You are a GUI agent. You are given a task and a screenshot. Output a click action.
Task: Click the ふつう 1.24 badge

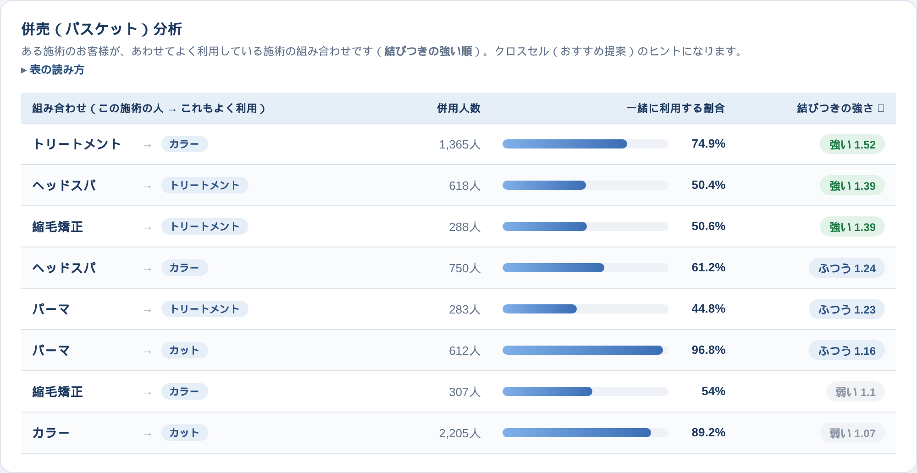(x=846, y=268)
